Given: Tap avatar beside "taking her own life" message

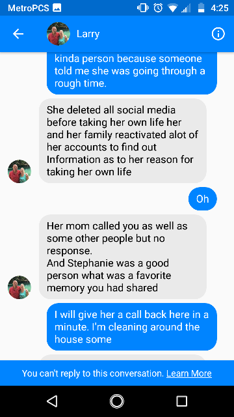Looking at the screenshot, I should (19, 171).
